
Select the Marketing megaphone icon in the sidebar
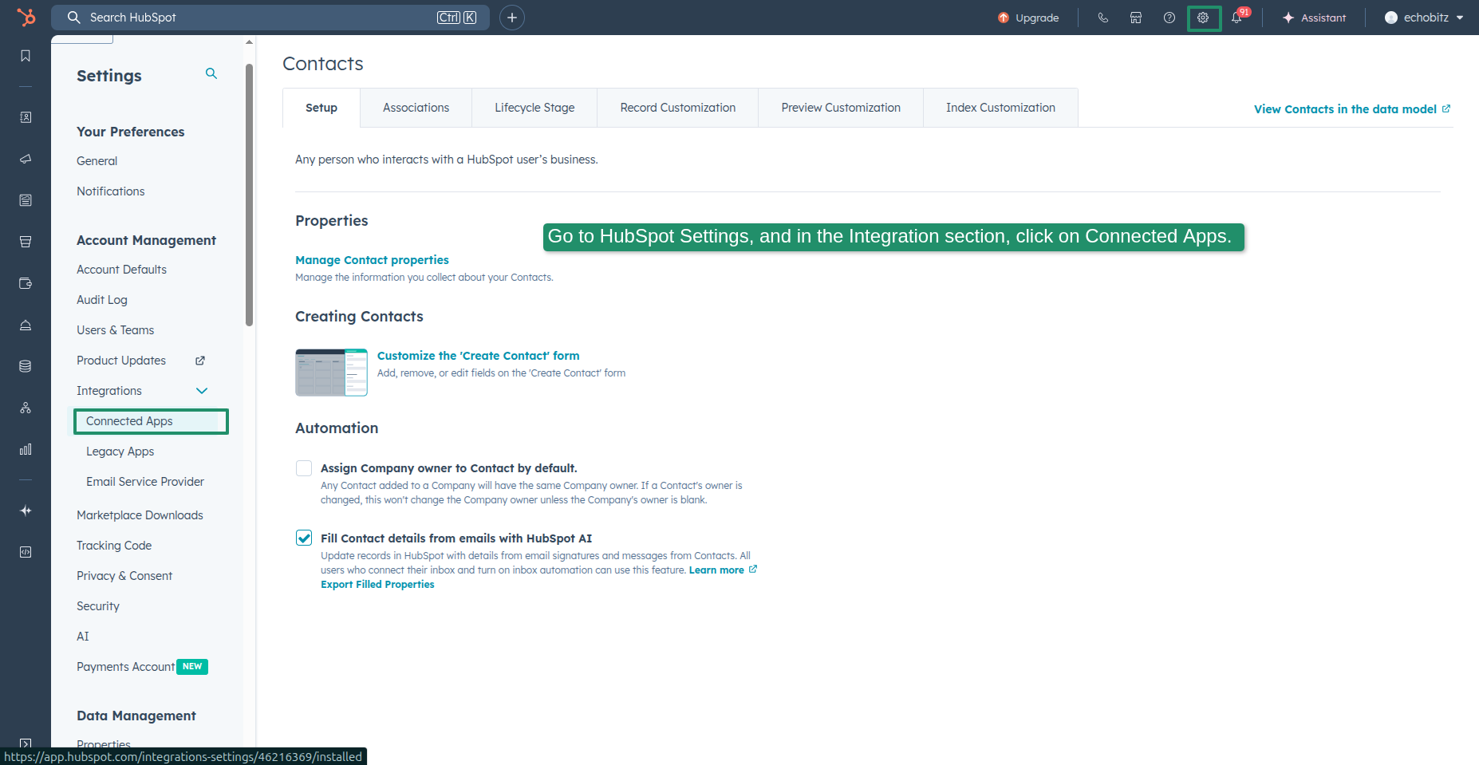coord(26,159)
